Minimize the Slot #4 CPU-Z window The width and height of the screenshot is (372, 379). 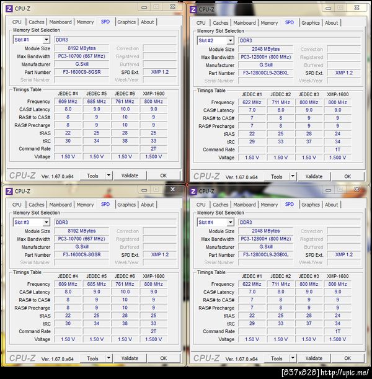328,190
